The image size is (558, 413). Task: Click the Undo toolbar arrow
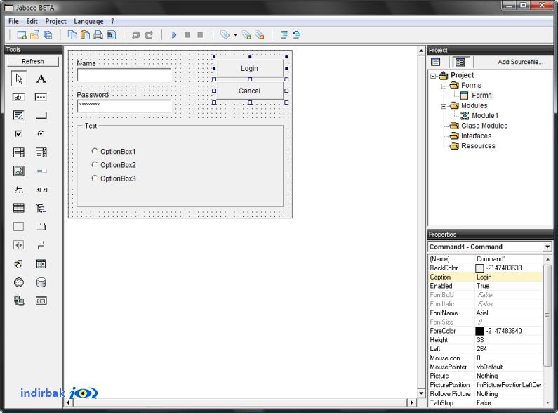pyautogui.click(x=135, y=35)
